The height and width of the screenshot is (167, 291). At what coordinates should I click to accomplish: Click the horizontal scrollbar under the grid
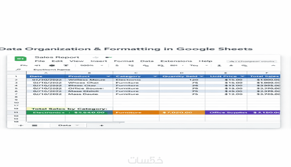coord(76,122)
